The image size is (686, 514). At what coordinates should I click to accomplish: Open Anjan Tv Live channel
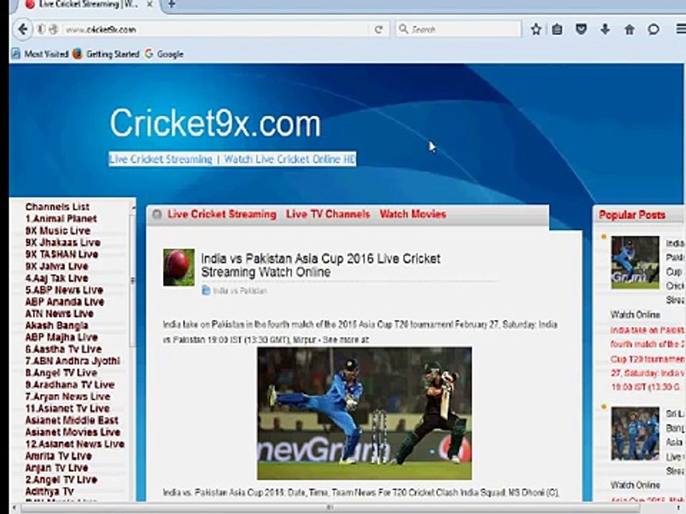(x=56, y=468)
